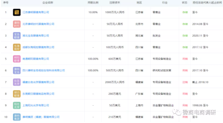Click the 2017.12 至今 date cell
Viewport: 223px width, 123px height.
[x=200, y=47]
